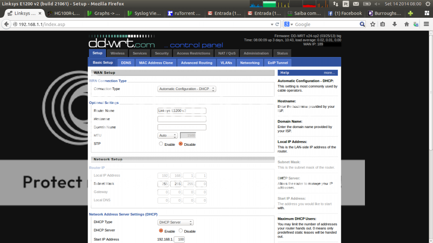Open the DHCP Type dropdown
The width and height of the screenshot is (433, 243).
tap(175, 222)
